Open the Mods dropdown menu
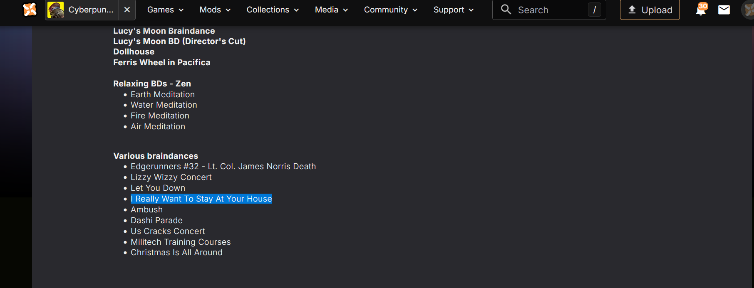The height and width of the screenshot is (288, 754). tap(215, 10)
